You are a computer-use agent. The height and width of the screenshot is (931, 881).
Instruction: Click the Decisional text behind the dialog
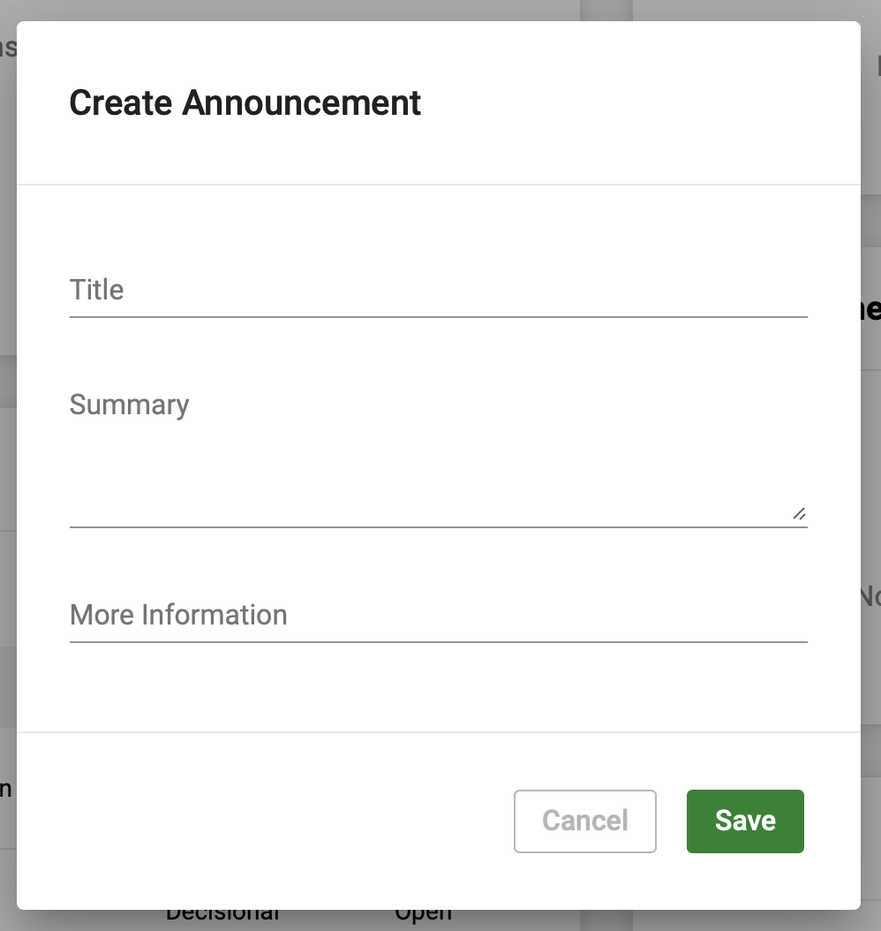click(x=222, y=911)
